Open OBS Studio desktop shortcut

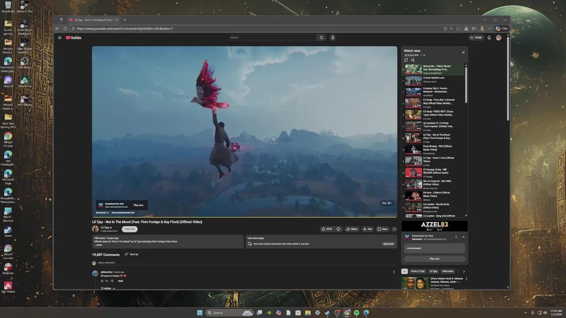tap(24, 63)
